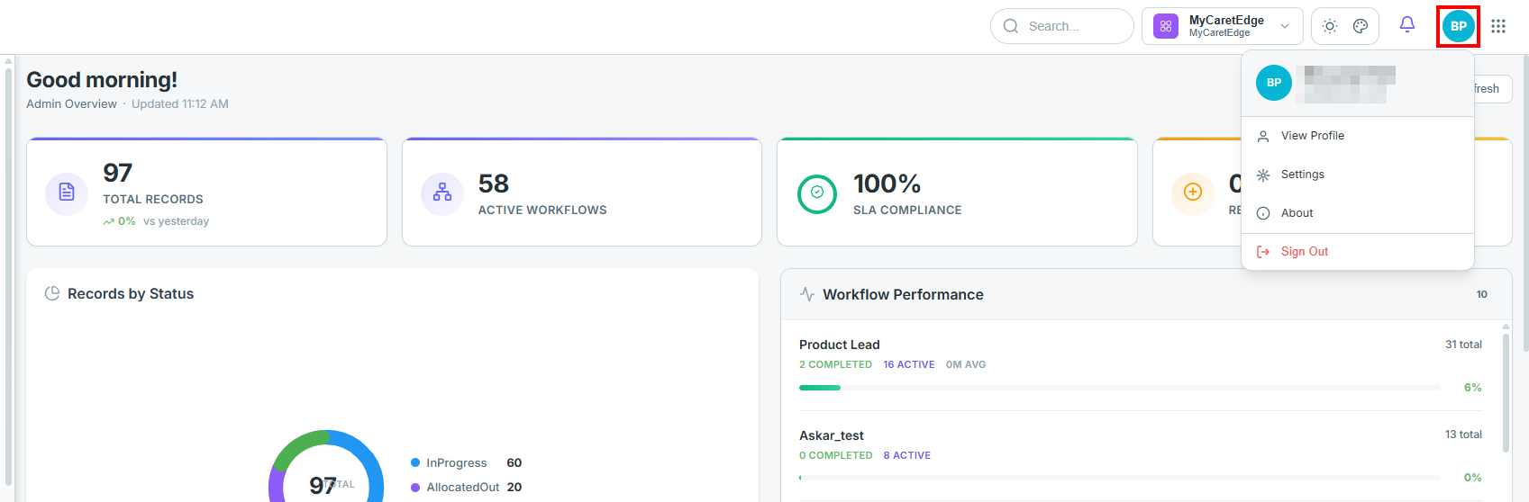Toggle light mode with the sun icon
Screen dimensions: 1529x502
pyautogui.click(x=1329, y=26)
